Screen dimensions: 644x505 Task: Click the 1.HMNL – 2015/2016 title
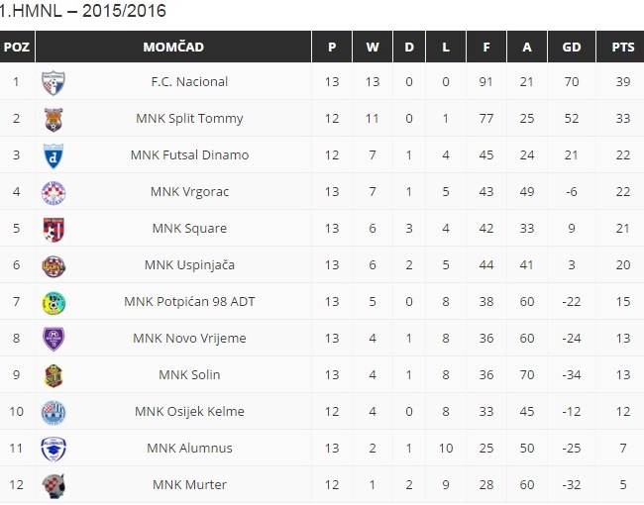click(x=83, y=11)
